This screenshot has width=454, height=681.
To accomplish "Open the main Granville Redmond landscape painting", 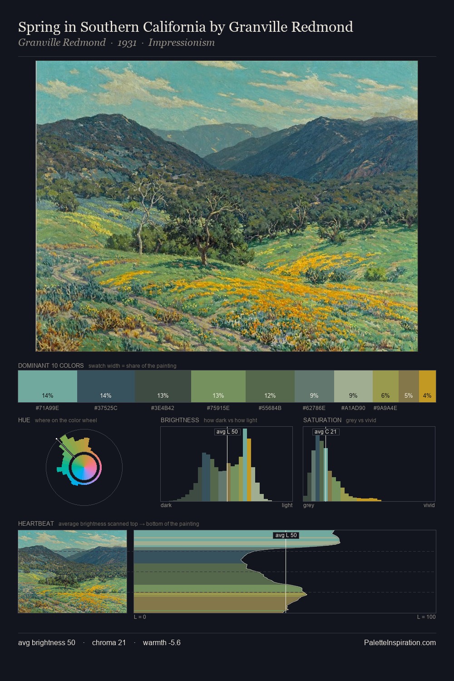I will pyautogui.click(x=227, y=206).
